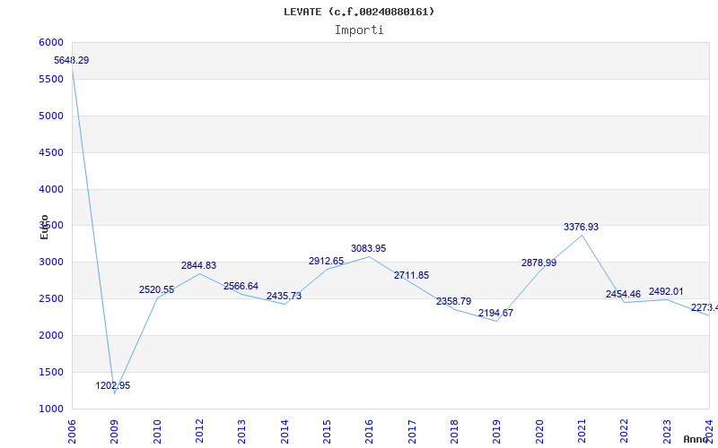The image size is (718, 448).
Task: Select the 2023 x-axis year label
Action: (667, 432)
